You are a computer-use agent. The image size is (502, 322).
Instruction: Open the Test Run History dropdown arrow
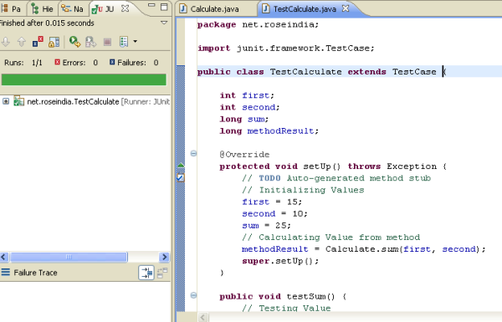tap(135, 41)
